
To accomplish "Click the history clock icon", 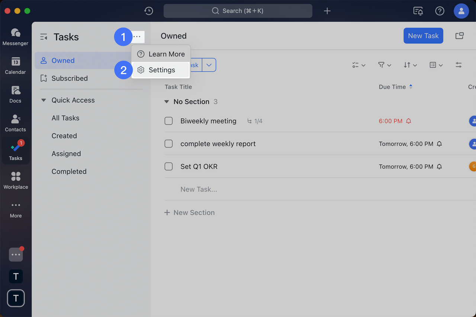I will click(x=149, y=11).
